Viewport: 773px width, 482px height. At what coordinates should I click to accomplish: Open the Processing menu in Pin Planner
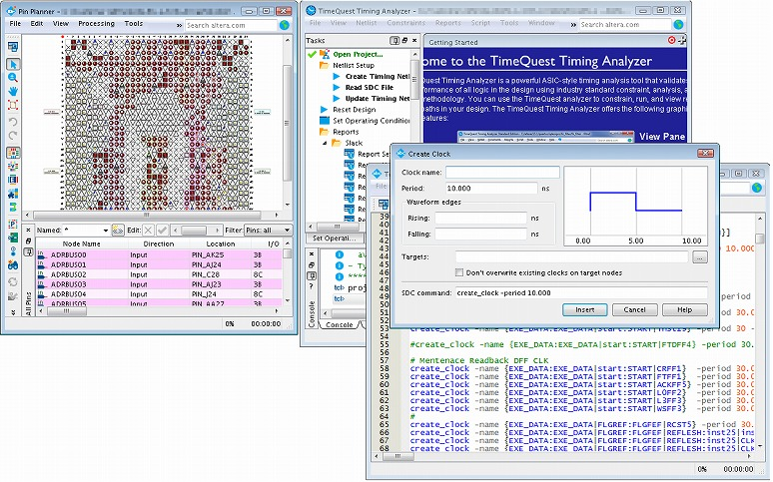pos(96,24)
